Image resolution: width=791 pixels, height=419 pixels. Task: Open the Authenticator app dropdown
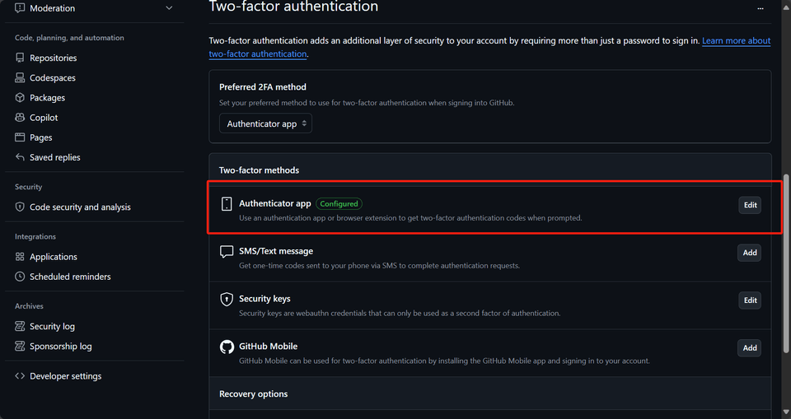tap(266, 123)
